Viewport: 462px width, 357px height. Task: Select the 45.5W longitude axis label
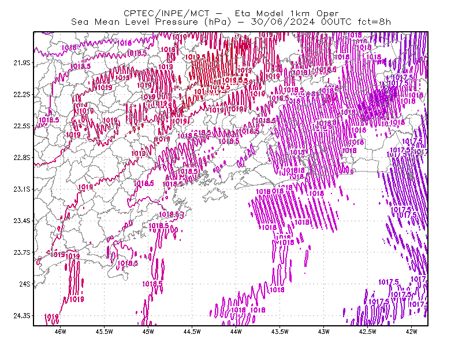point(105,332)
